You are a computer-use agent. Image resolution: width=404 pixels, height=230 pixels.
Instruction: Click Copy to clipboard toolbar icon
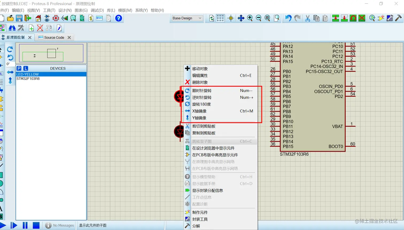(317, 18)
